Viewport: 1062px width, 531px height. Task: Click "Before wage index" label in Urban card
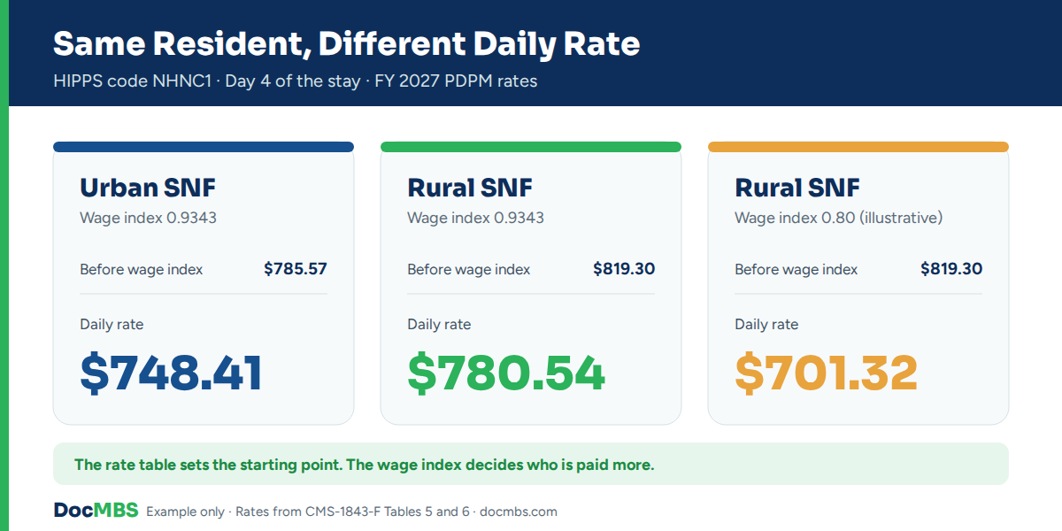click(142, 269)
